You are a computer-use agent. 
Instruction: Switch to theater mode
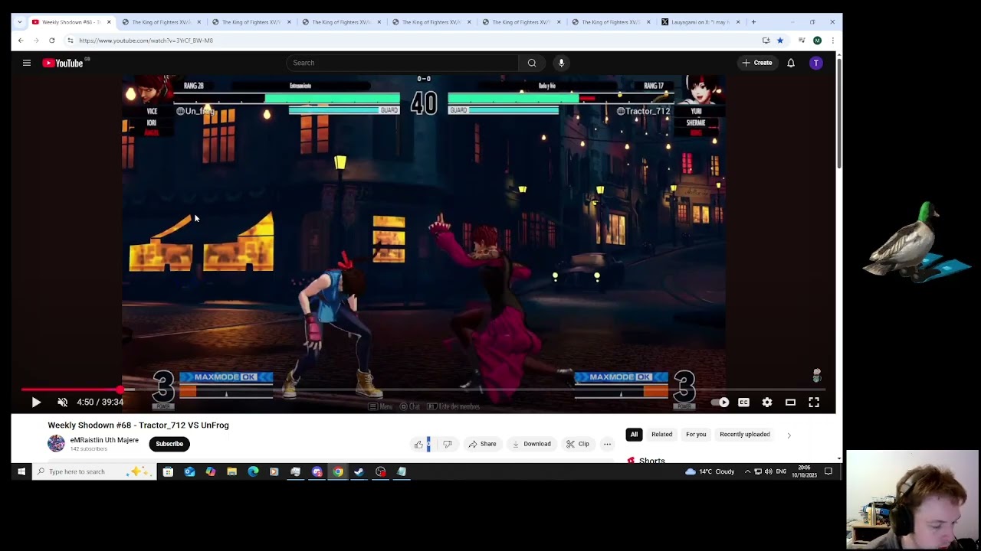(790, 402)
